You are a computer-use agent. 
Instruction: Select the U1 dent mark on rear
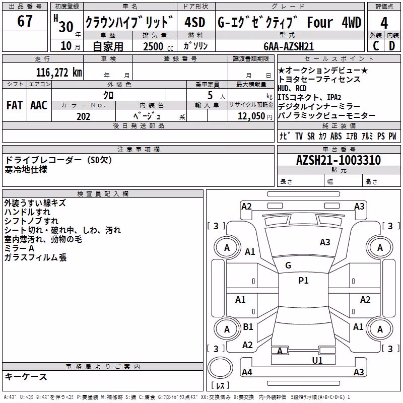pos(317,361)
